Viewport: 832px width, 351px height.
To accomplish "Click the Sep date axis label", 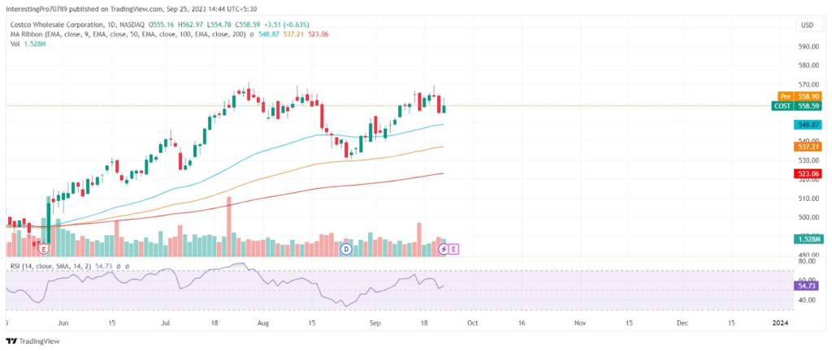I will click(x=375, y=323).
